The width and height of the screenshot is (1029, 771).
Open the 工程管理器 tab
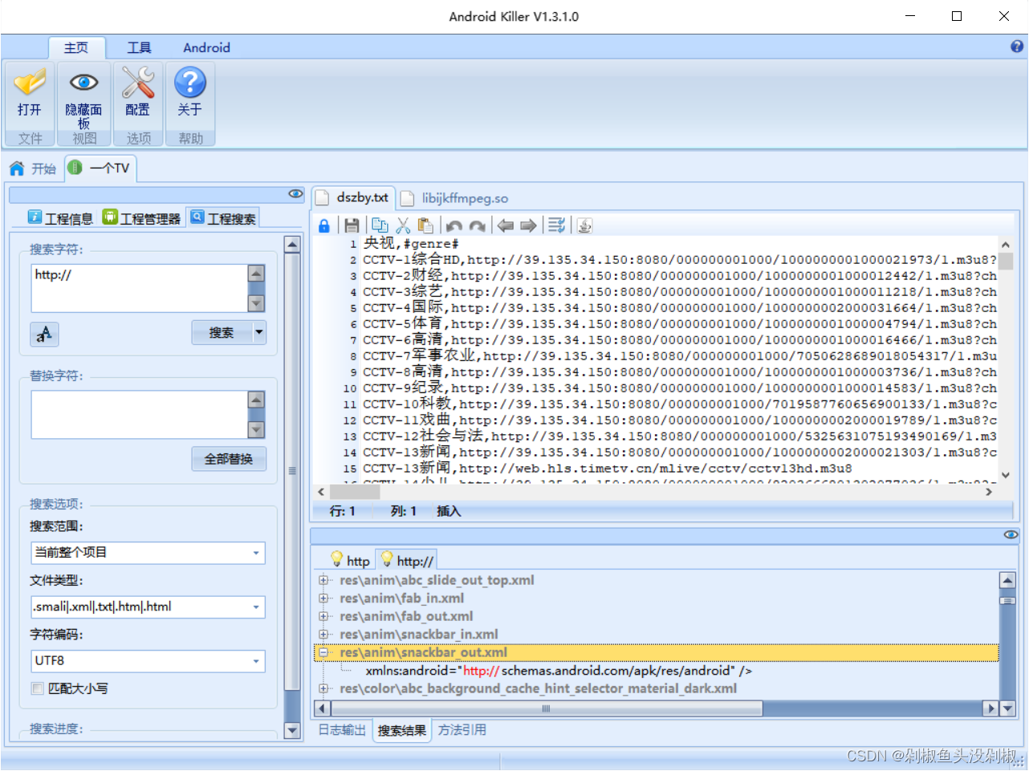(x=141, y=218)
